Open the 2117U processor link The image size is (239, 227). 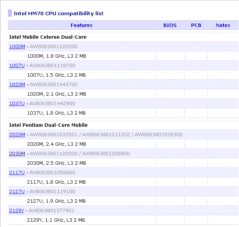[x=17, y=172]
